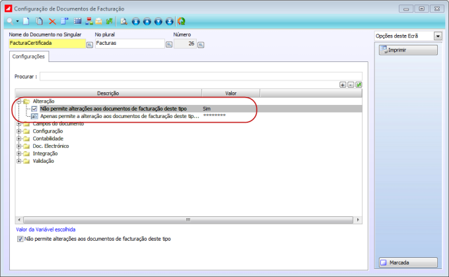Image resolution: width=449 pixels, height=277 pixels.
Task: Close the Configuração de Documentos window
Action: 437,9
